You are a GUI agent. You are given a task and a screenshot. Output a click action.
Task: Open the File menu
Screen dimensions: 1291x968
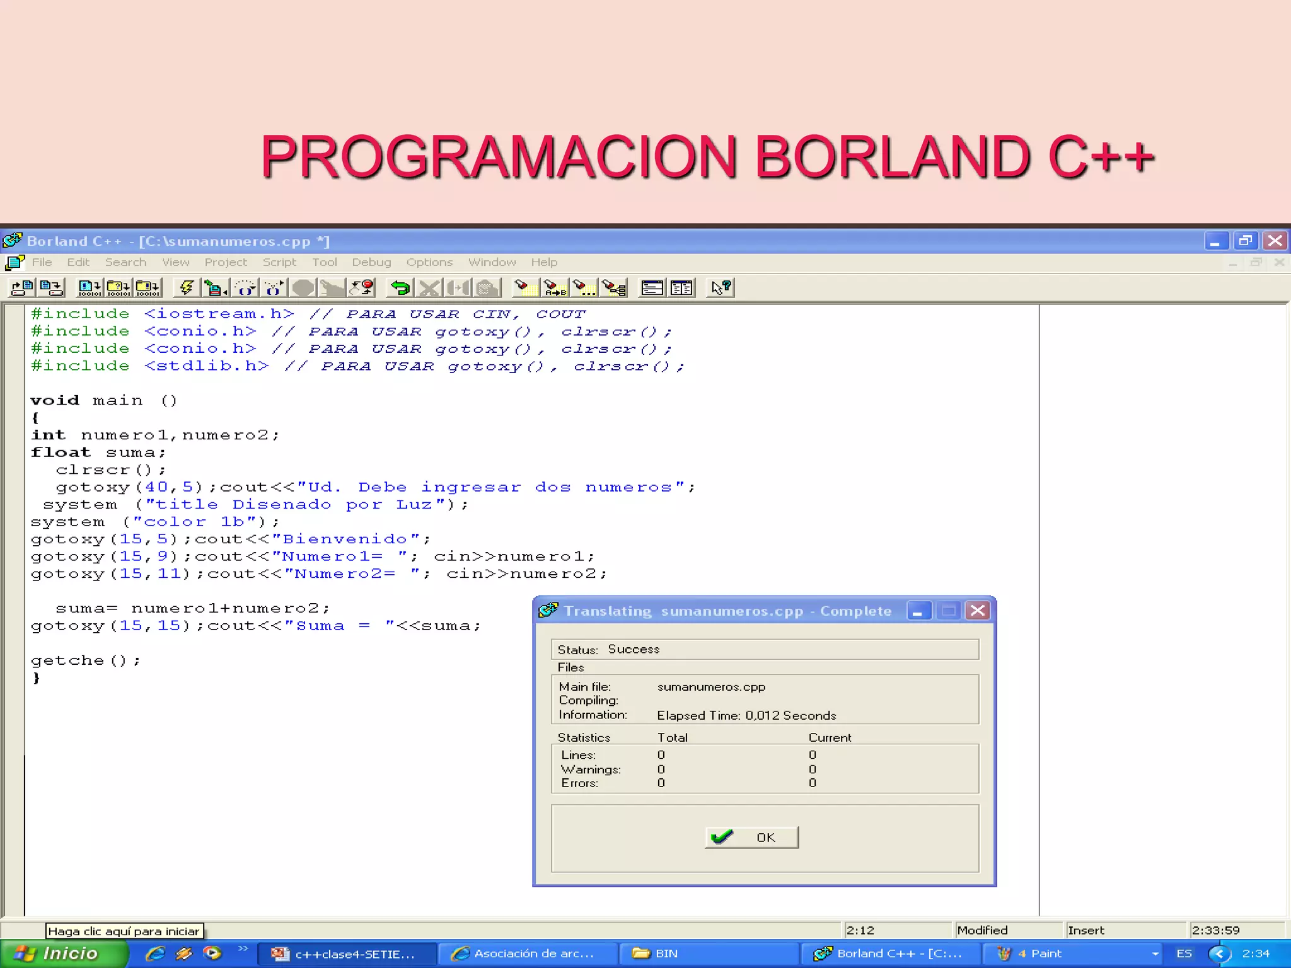pos(42,262)
